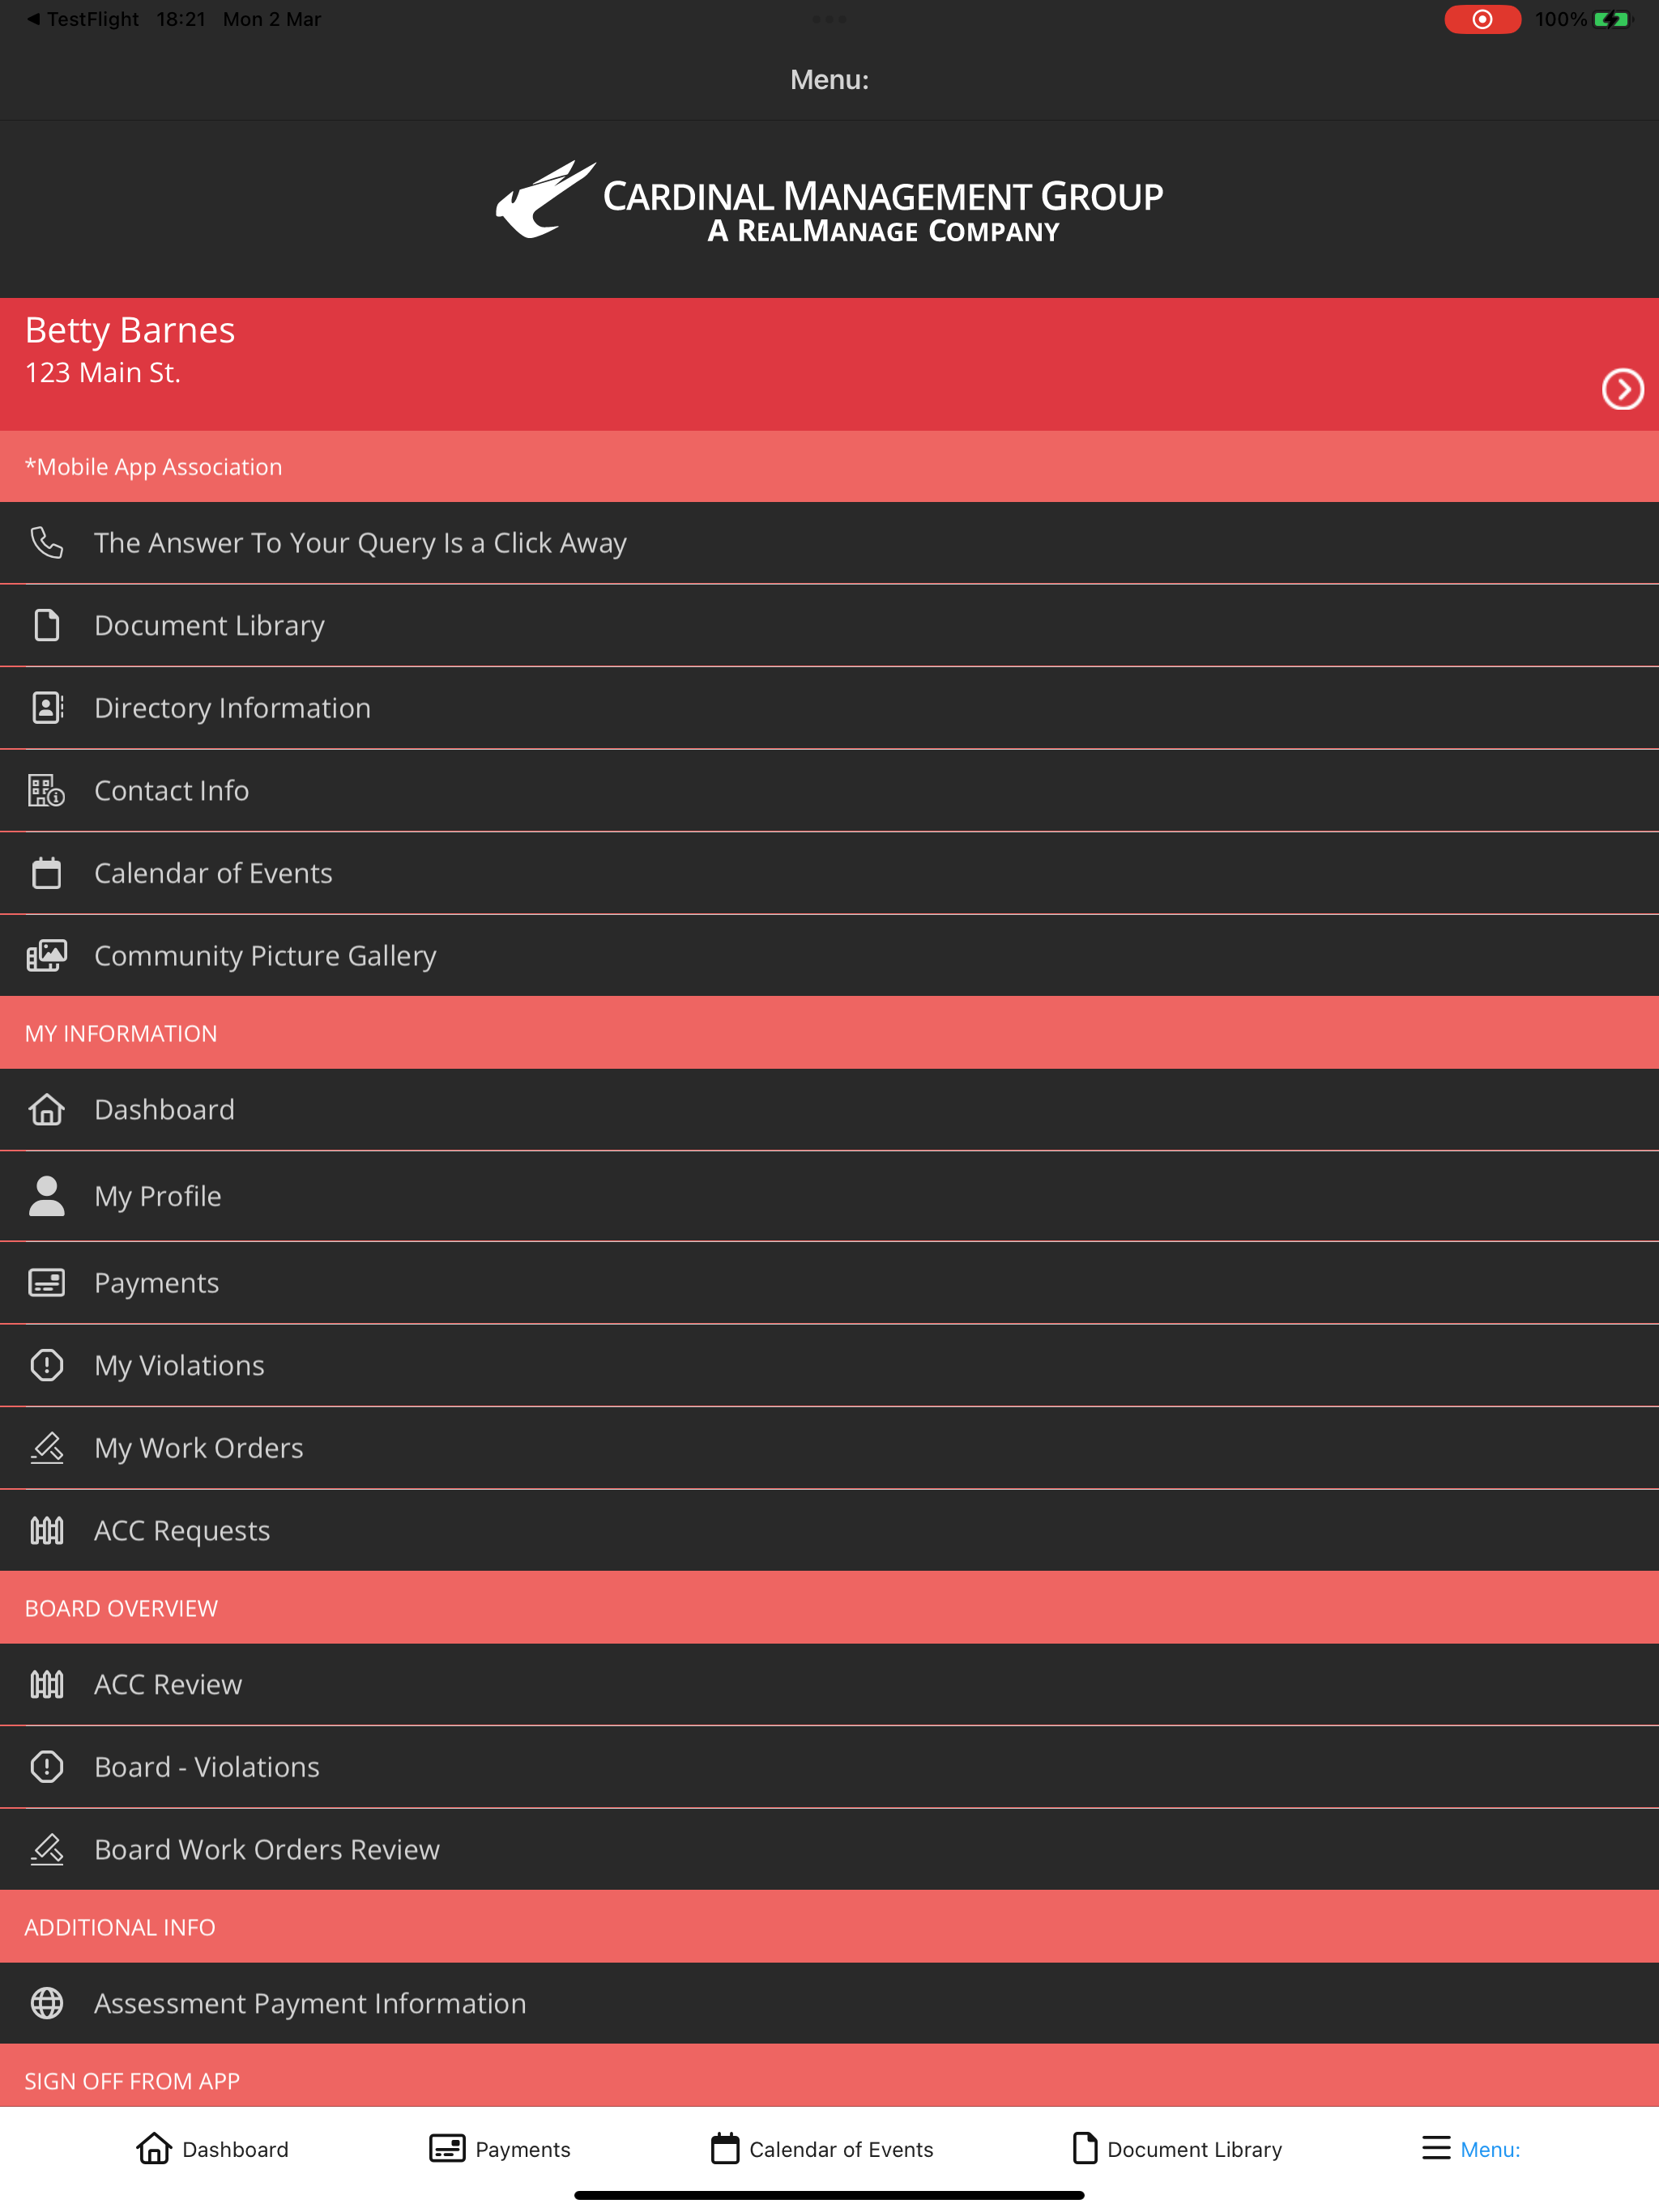This screenshot has width=1659, height=2212.
Task: Tap the globe icon for Assessment Payment Information
Action: 46,2003
